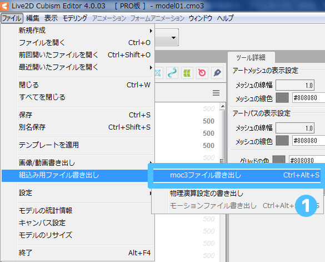Click the list scrollbar up arrow
Screen dimensions: 325x262
pos(223,106)
